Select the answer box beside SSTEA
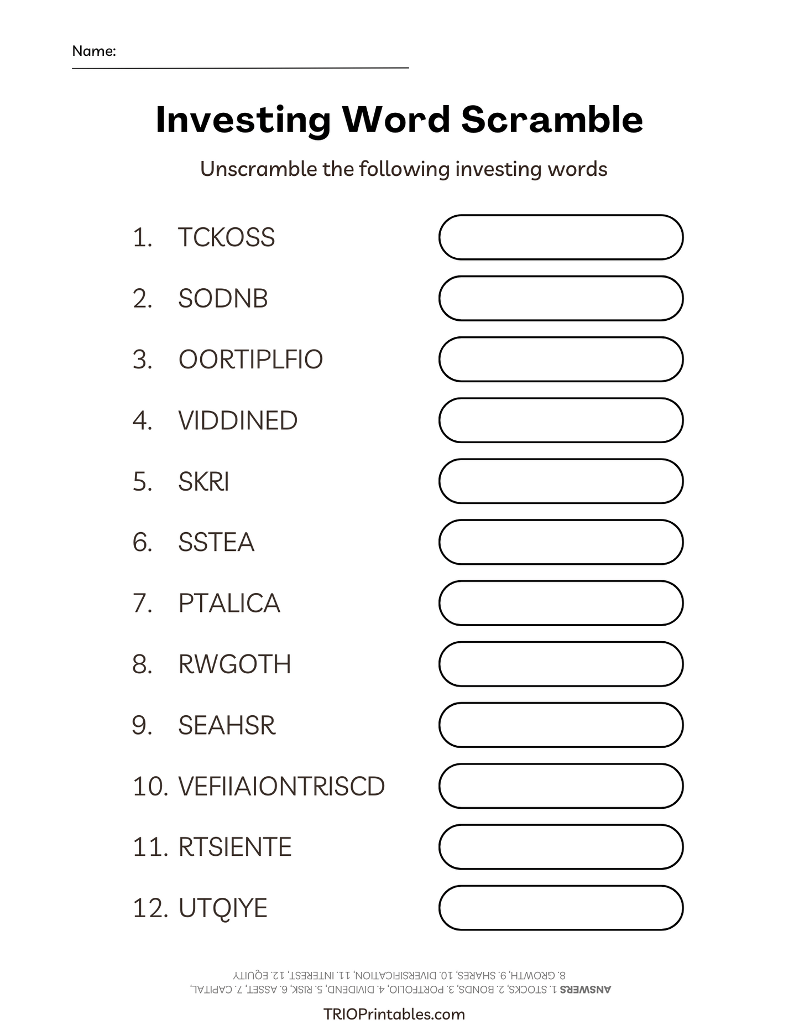This screenshot has width=799, height=1035. tap(561, 542)
